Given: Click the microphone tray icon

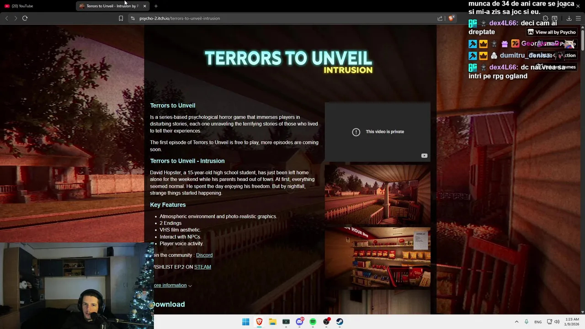Looking at the screenshot, I should [x=526, y=322].
